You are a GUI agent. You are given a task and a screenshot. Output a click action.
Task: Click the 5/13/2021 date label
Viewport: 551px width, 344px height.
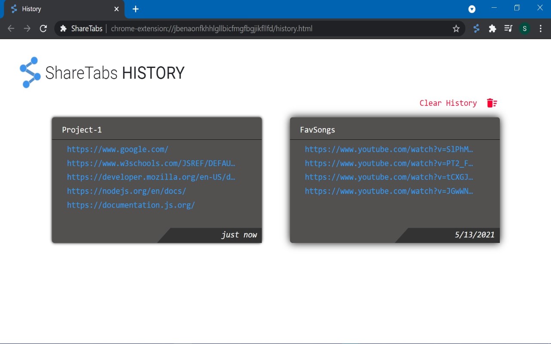coord(474,235)
